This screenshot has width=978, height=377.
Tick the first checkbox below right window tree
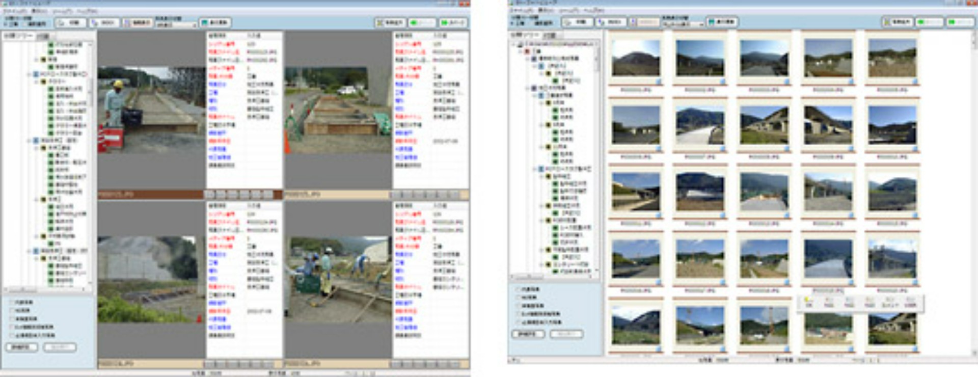tap(518, 289)
